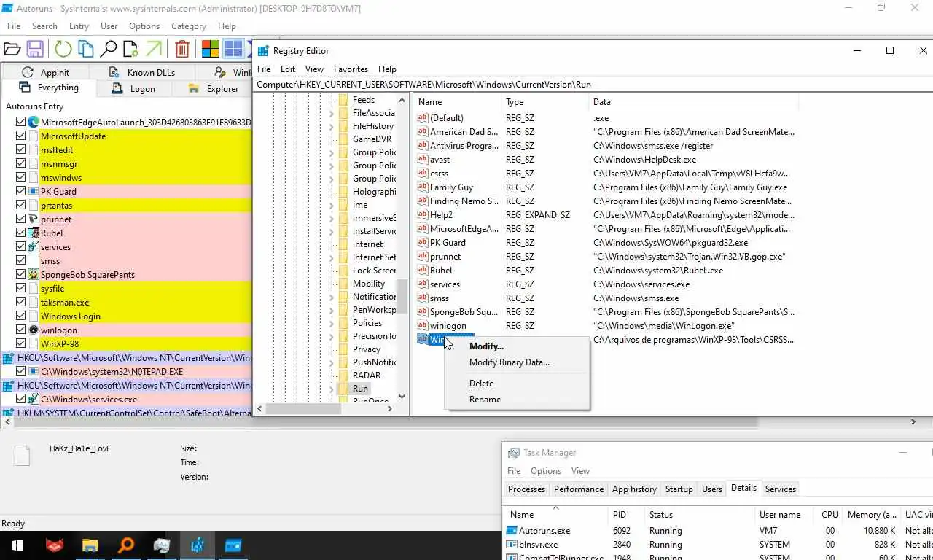Expand the ime registry key

pos(332,205)
